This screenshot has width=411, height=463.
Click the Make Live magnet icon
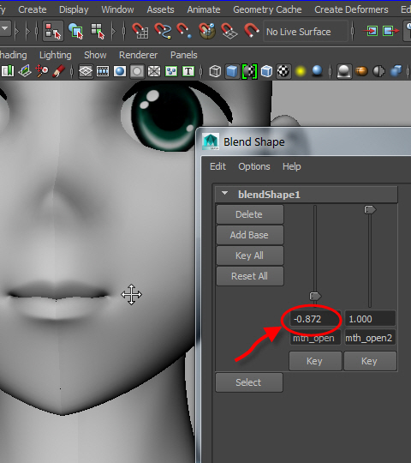[x=252, y=30]
